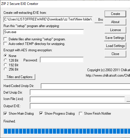
Task: Focus the source path input field
Action: click(48, 19)
